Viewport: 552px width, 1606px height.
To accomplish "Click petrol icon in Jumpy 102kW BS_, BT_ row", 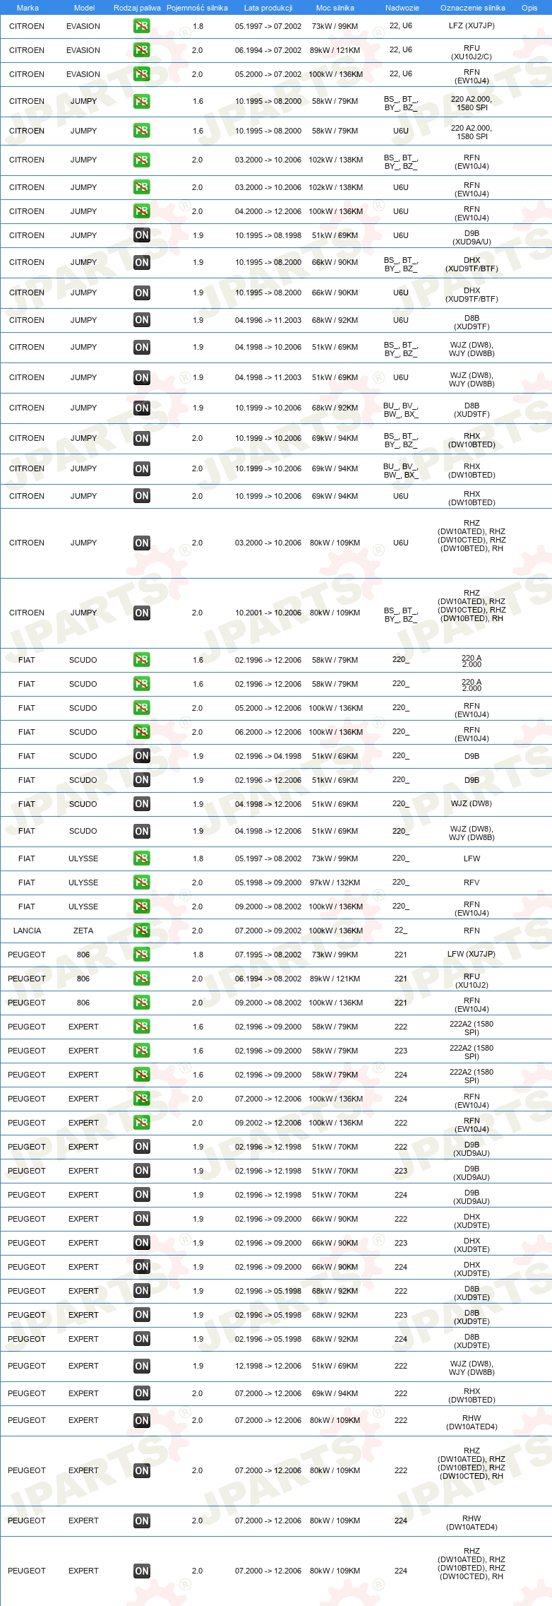I will [141, 160].
